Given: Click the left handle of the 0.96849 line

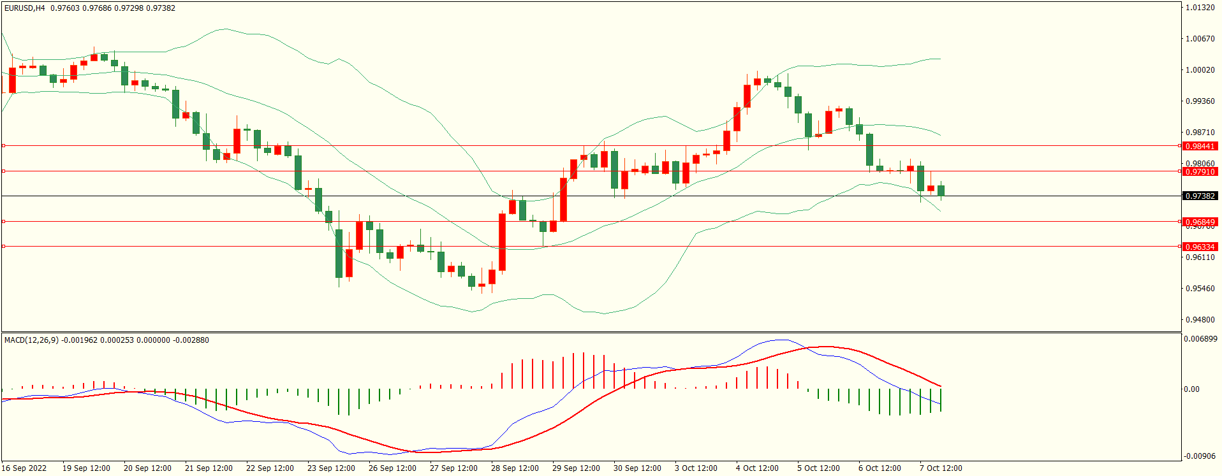Looking at the screenshot, I should tap(3, 222).
